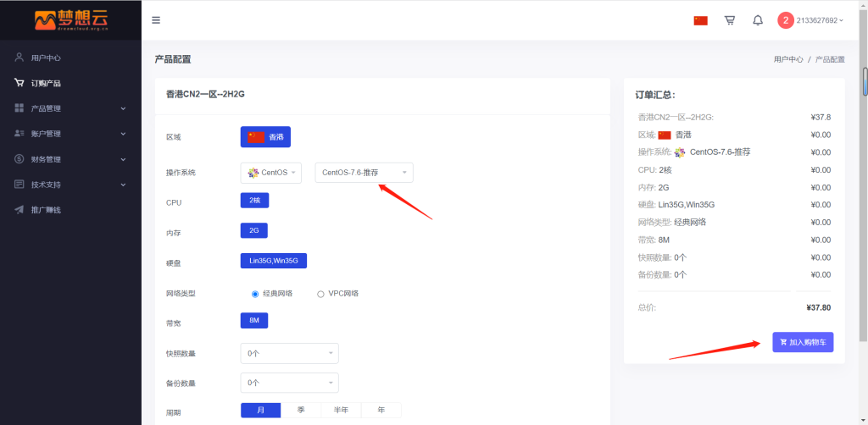Open the 快照数量 dropdown
Viewport: 868px width, 425px height.
[x=289, y=353]
